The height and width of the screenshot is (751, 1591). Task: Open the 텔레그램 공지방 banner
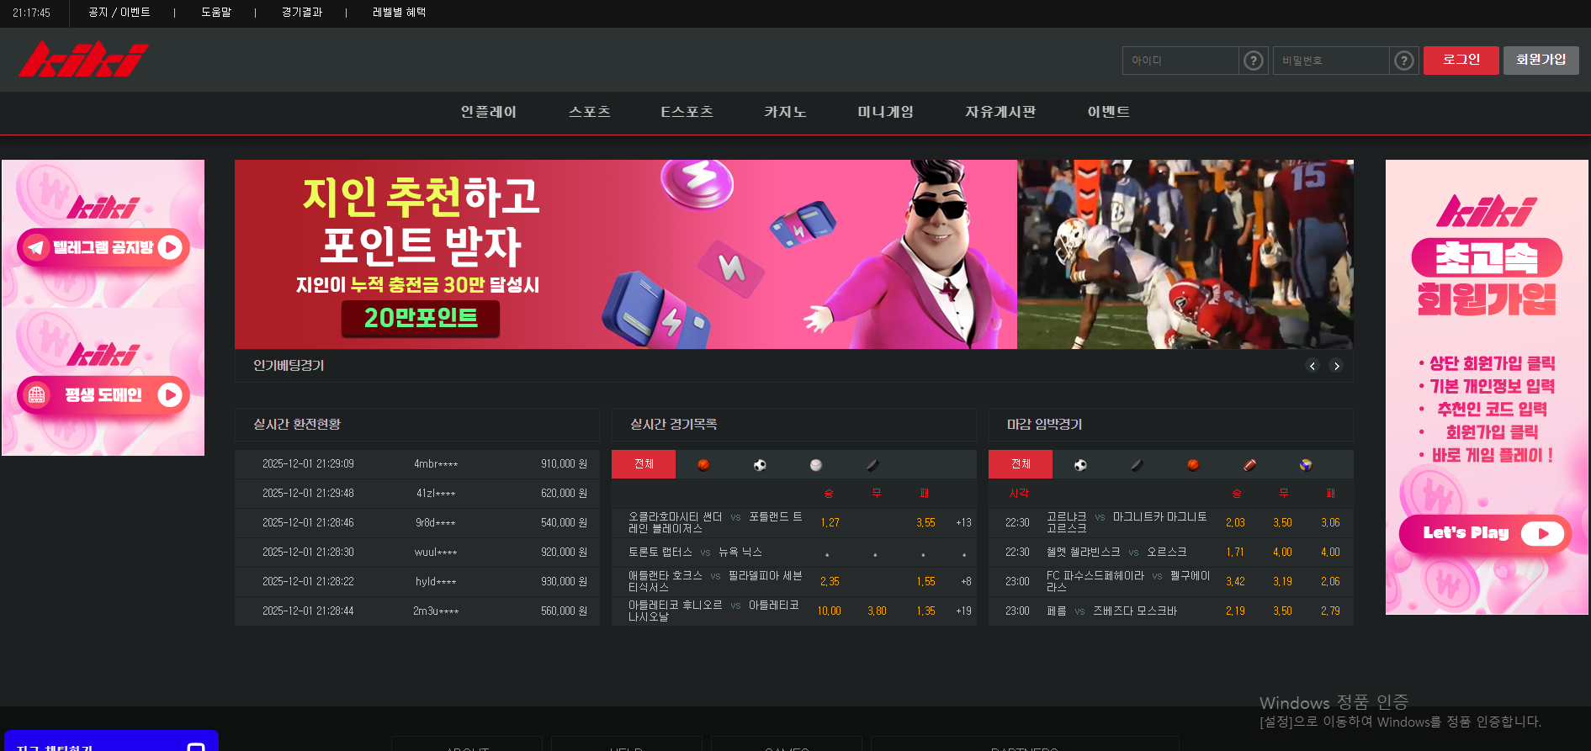103,247
